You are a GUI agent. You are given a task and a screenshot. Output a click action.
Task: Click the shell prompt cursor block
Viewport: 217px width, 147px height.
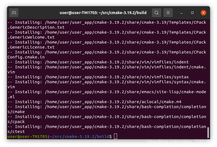pyautogui.click(x=116, y=136)
